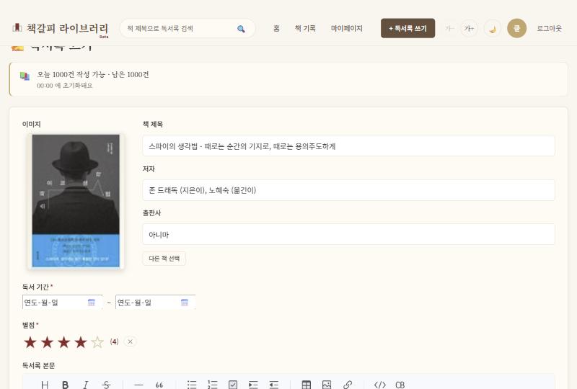Open the end date calendar picker
The width and height of the screenshot is (577, 389).
[185, 303]
